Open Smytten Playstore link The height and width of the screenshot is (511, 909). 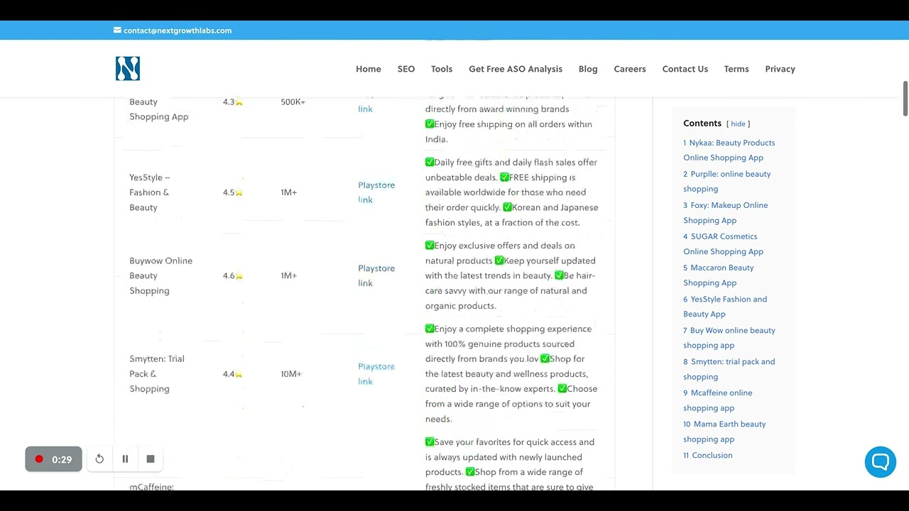[x=376, y=374]
